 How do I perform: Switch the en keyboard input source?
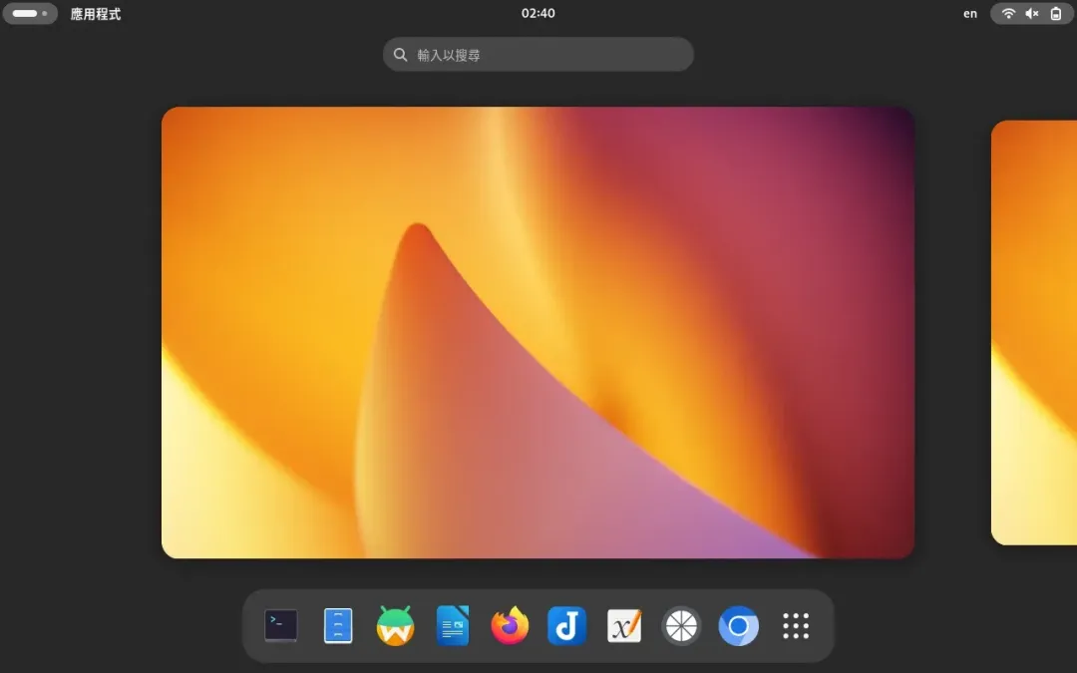pyautogui.click(x=970, y=14)
